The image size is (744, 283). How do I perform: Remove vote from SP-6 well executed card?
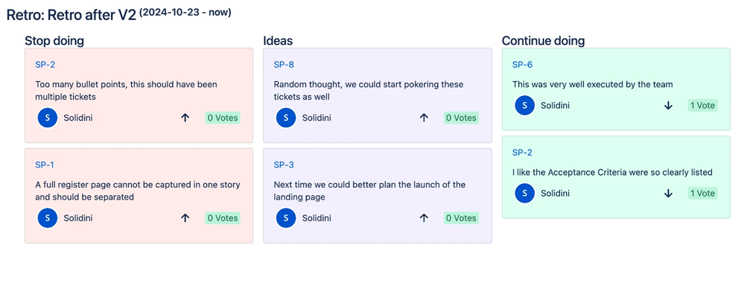[668, 106]
